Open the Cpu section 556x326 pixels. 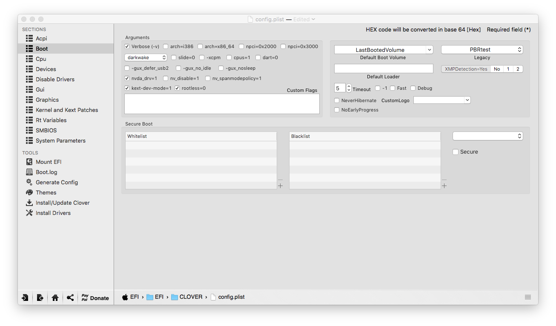(x=66, y=59)
